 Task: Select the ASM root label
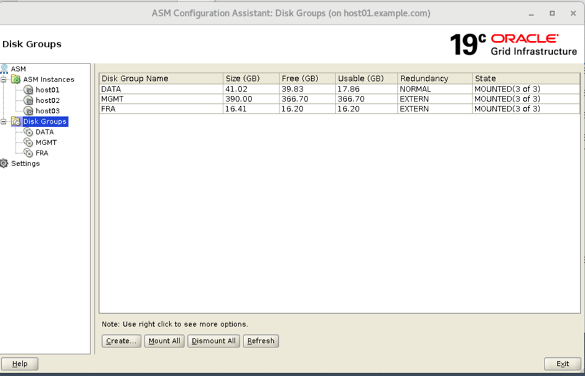(18, 69)
